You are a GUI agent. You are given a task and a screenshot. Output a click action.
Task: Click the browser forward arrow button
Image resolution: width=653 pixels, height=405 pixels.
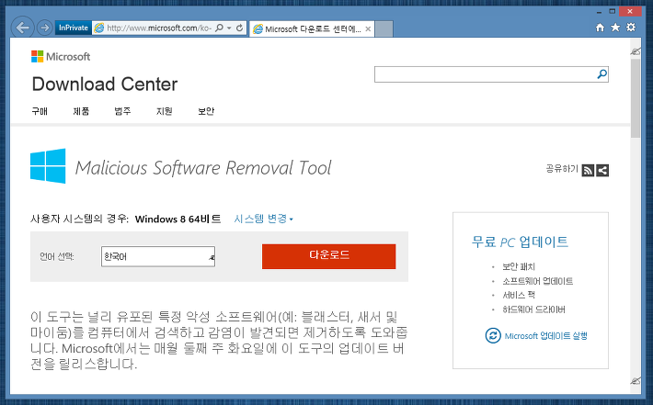[x=44, y=28]
